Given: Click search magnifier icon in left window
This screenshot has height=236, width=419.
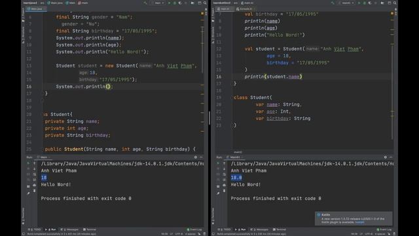Looking at the screenshot, I should click(205, 3).
